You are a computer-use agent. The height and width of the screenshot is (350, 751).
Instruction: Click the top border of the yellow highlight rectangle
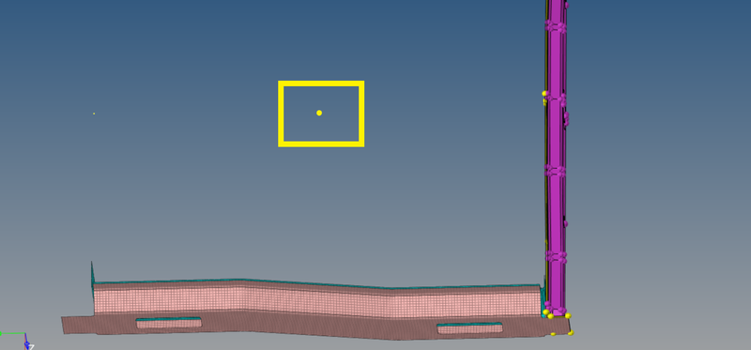(321, 84)
